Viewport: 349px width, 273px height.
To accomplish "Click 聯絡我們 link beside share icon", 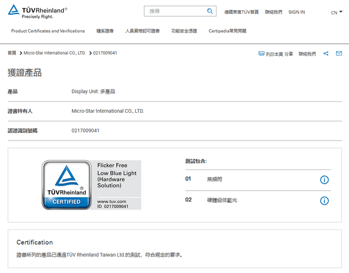I will 307,54.
